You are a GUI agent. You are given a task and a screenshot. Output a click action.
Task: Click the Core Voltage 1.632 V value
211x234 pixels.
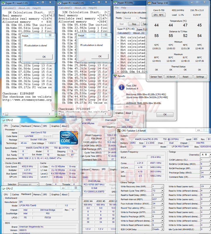click(x=52, y=143)
